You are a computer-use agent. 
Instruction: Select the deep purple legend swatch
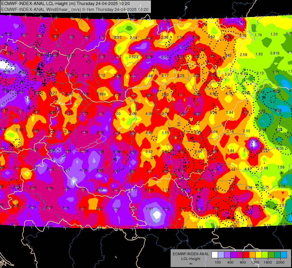tap(234, 255)
